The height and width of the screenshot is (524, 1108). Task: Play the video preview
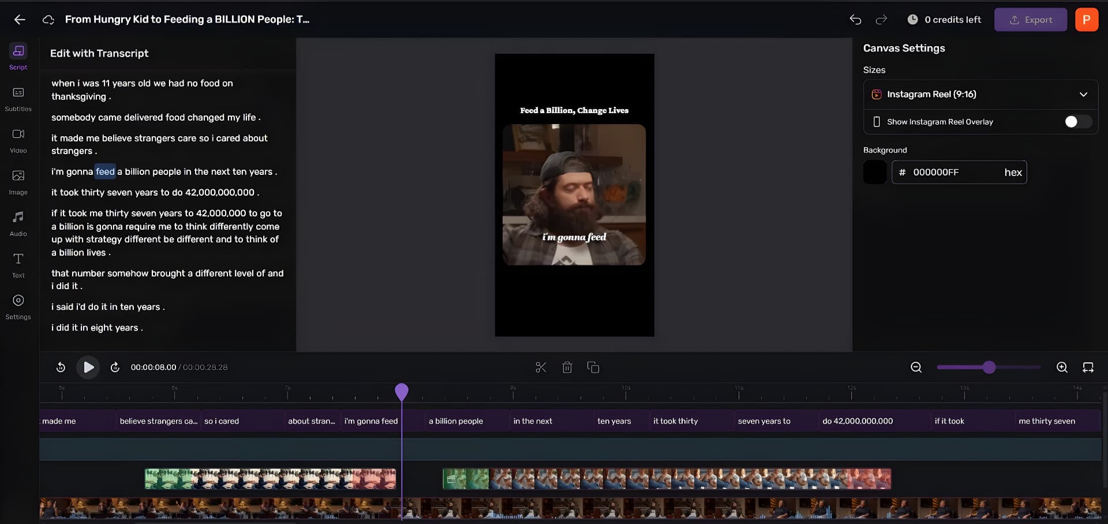(x=88, y=367)
